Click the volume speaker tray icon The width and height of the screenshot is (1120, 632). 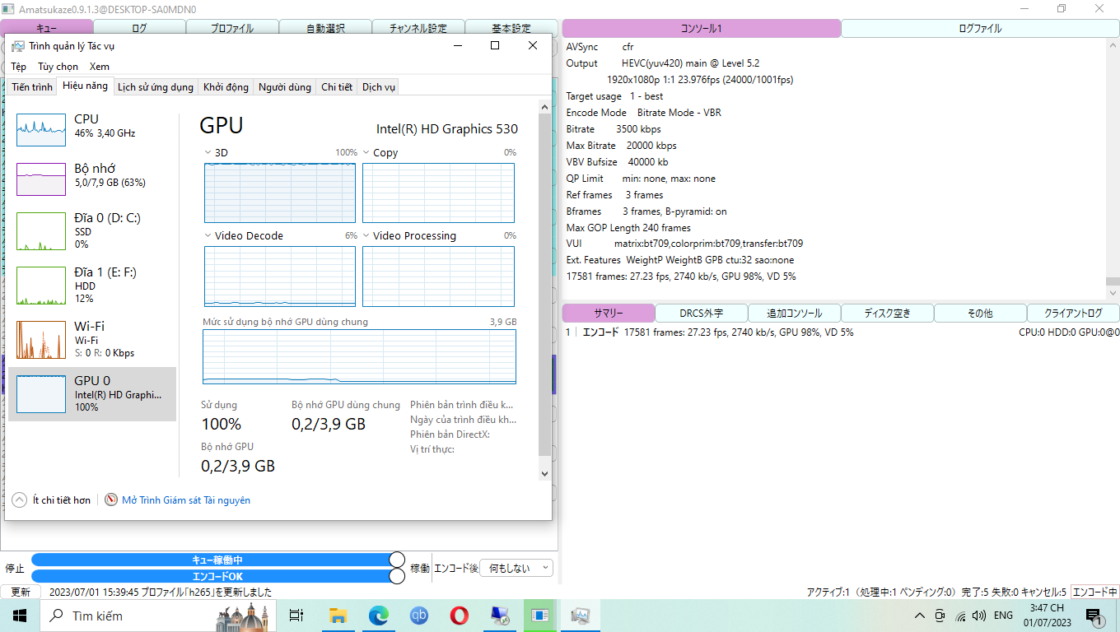pos(979,616)
